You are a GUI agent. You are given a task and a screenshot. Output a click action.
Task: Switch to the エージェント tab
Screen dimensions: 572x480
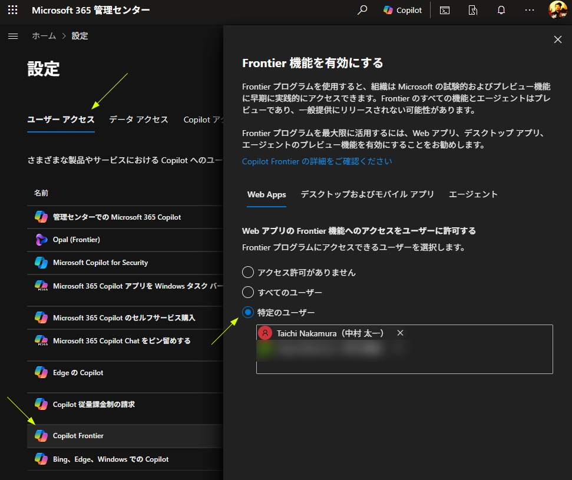473,194
